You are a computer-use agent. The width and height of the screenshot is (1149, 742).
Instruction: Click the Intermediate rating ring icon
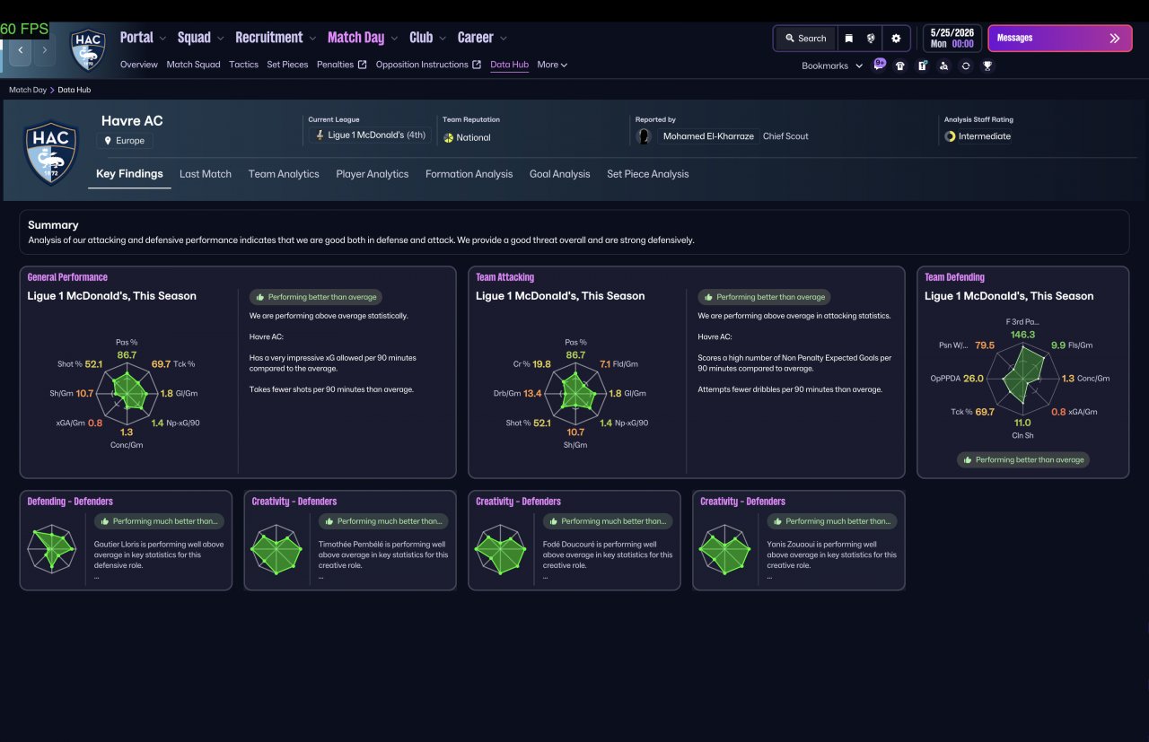coord(950,136)
